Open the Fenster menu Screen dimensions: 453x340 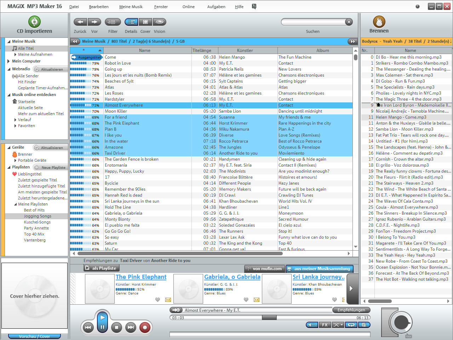click(x=161, y=7)
